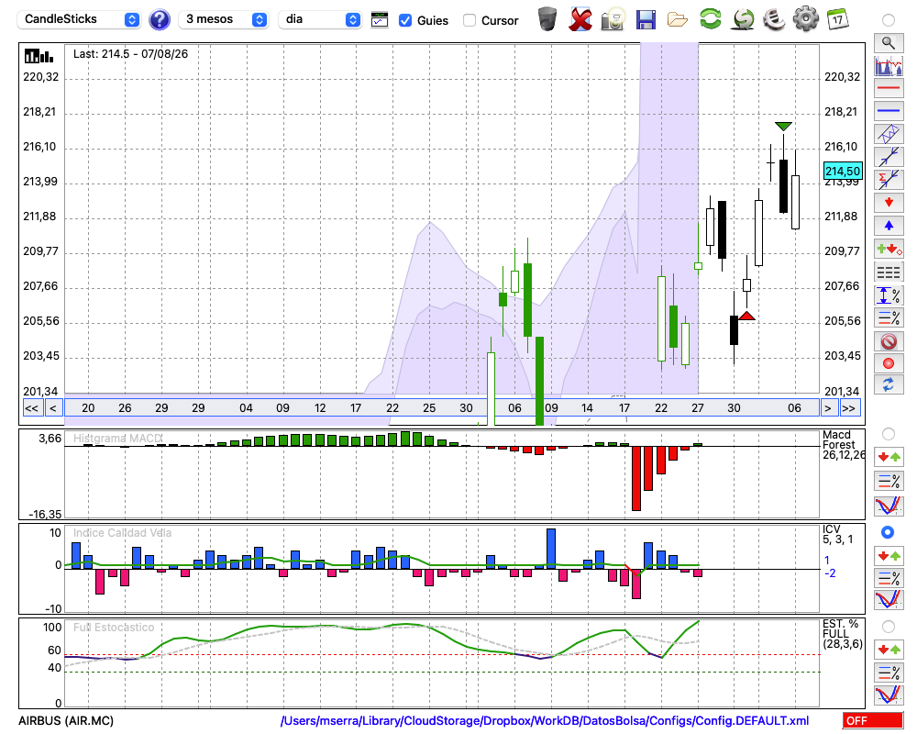The width and height of the screenshot is (917, 734).
Task: Click the camera snapshot icon
Action: click(613, 18)
